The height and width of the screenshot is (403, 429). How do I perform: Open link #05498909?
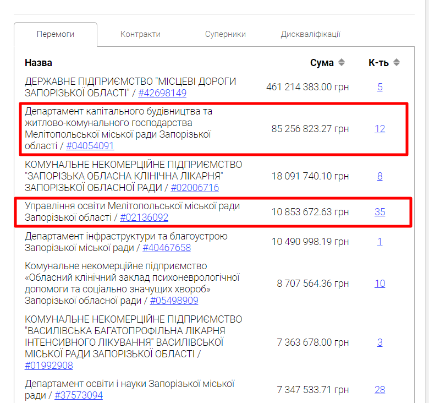174,301
